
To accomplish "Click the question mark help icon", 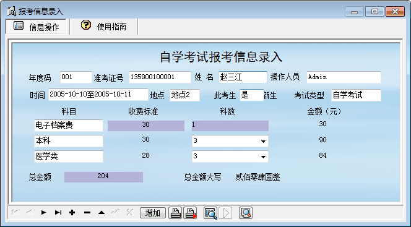I will (86, 25).
